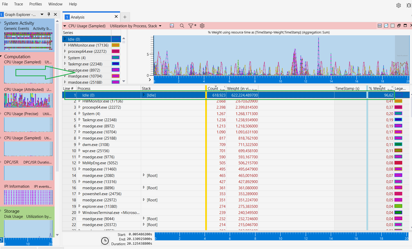
Task: Close the Analysis tab
Action: coord(116,16)
